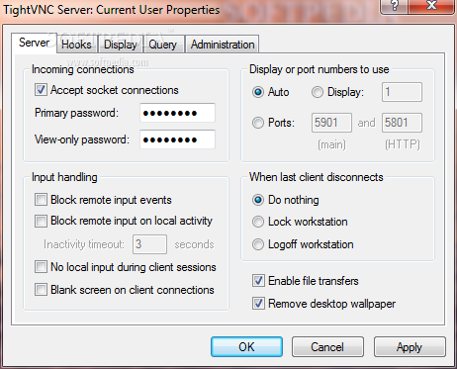The width and height of the screenshot is (457, 369).
Task: Click the main port 5901 field
Action: [331, 123]
